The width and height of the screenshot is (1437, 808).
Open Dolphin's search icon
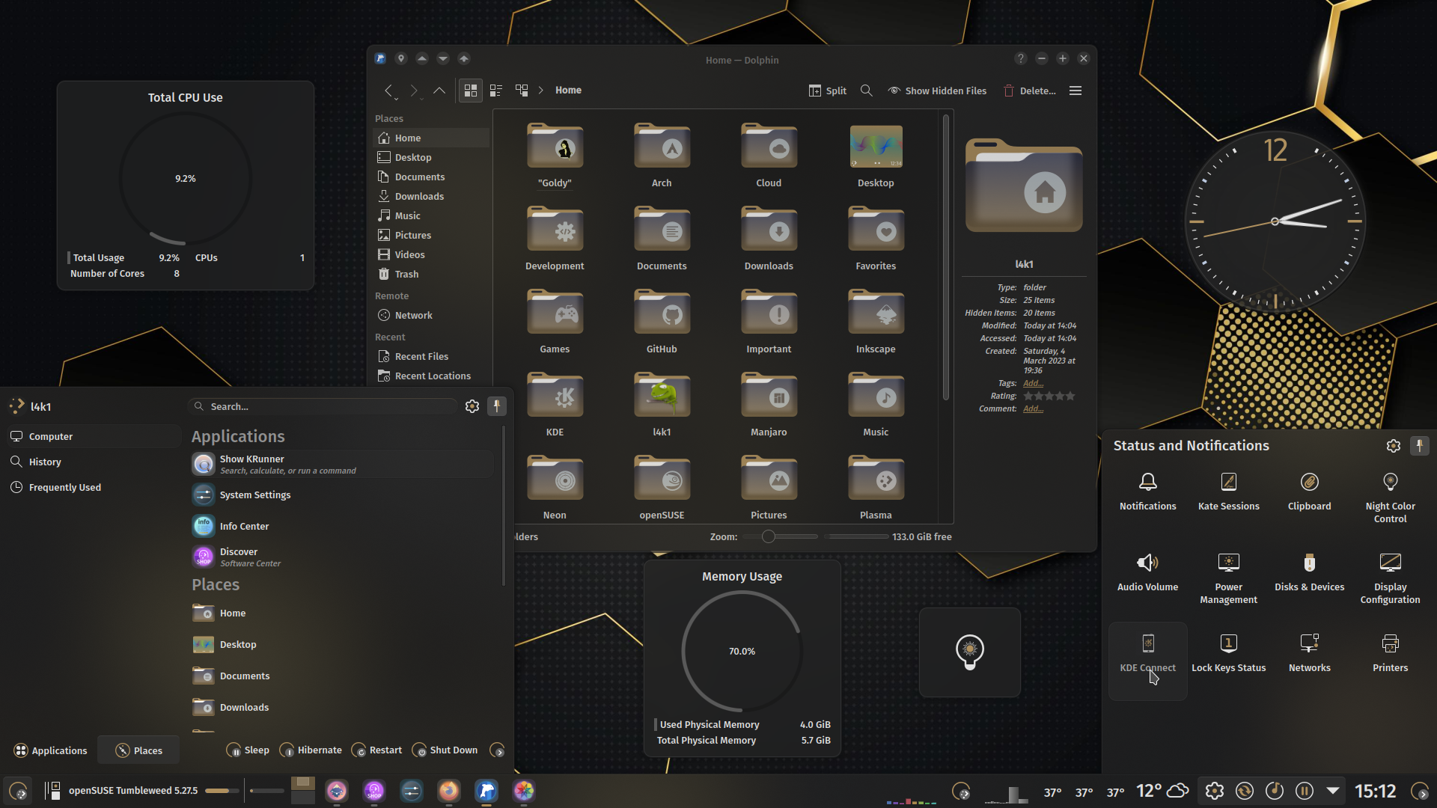point(866,91)
